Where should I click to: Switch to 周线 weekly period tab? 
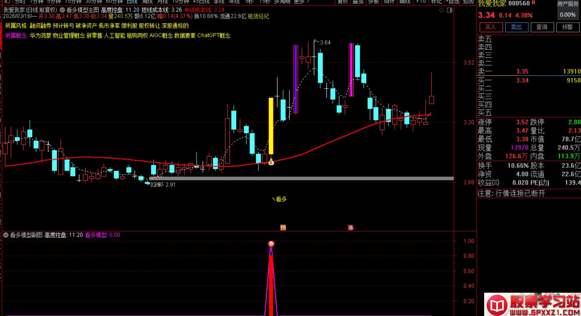147,2
